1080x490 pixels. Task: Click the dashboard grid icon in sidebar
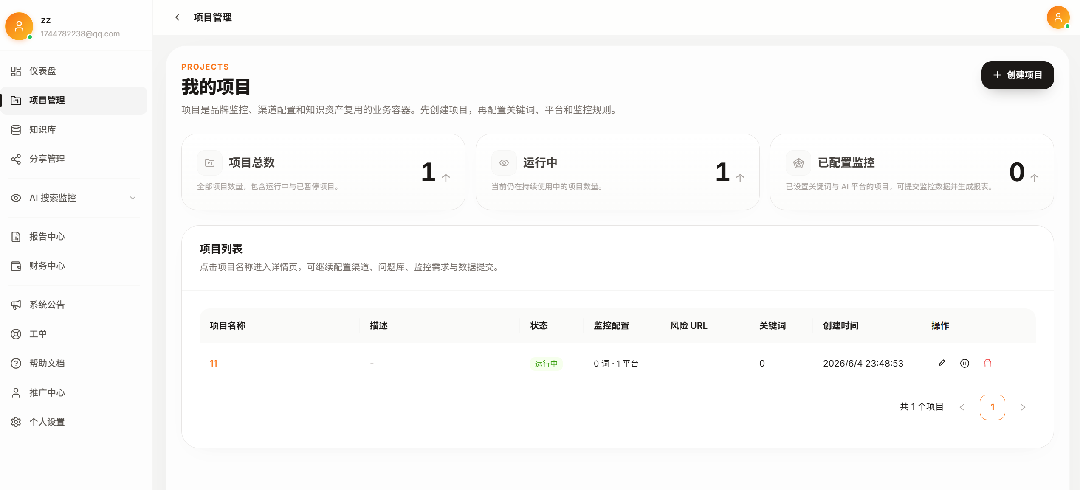click(16, 71)
